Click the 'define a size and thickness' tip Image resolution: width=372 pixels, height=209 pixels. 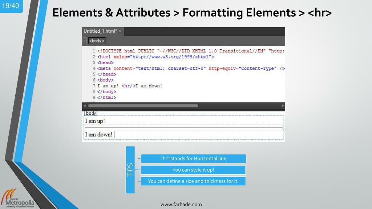(x=193, y=181)
